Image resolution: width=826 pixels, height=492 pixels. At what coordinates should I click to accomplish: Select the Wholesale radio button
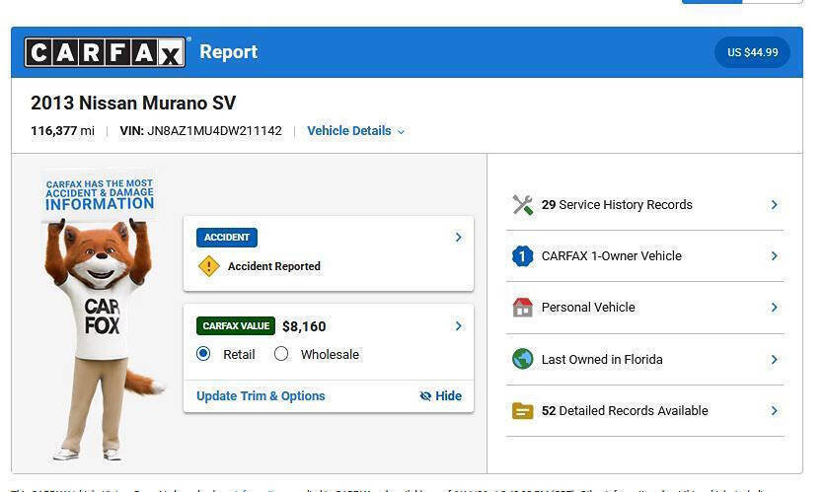coord(281,354)
